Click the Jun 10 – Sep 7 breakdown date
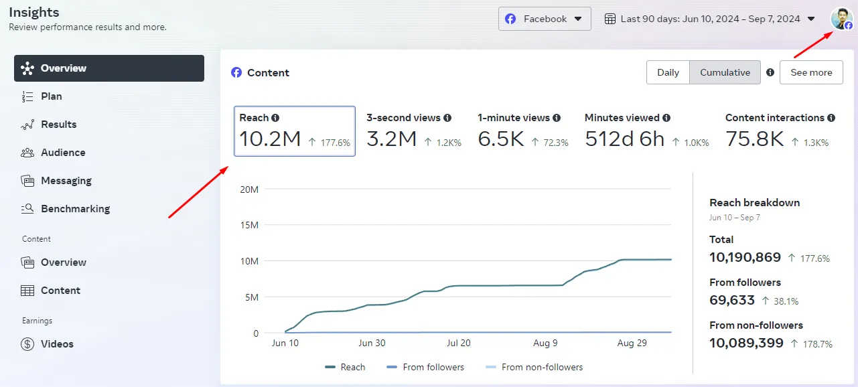Screen dimensions: 858x387 735,218
